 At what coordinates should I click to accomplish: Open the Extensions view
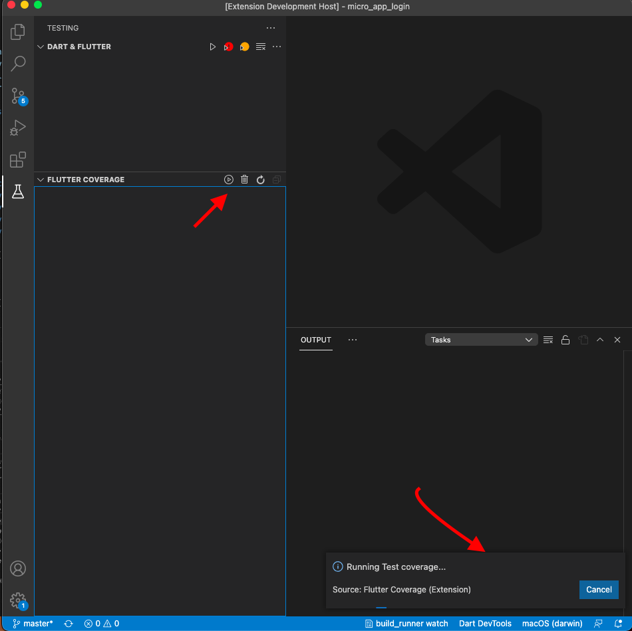click(18, 160)
